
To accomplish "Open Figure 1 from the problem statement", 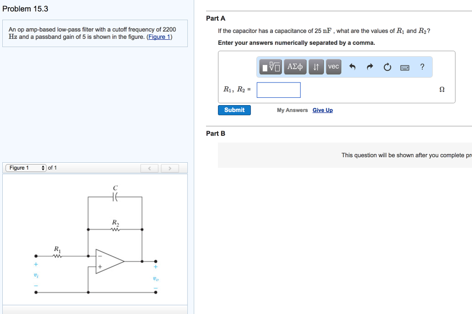I will click(159, 36).
